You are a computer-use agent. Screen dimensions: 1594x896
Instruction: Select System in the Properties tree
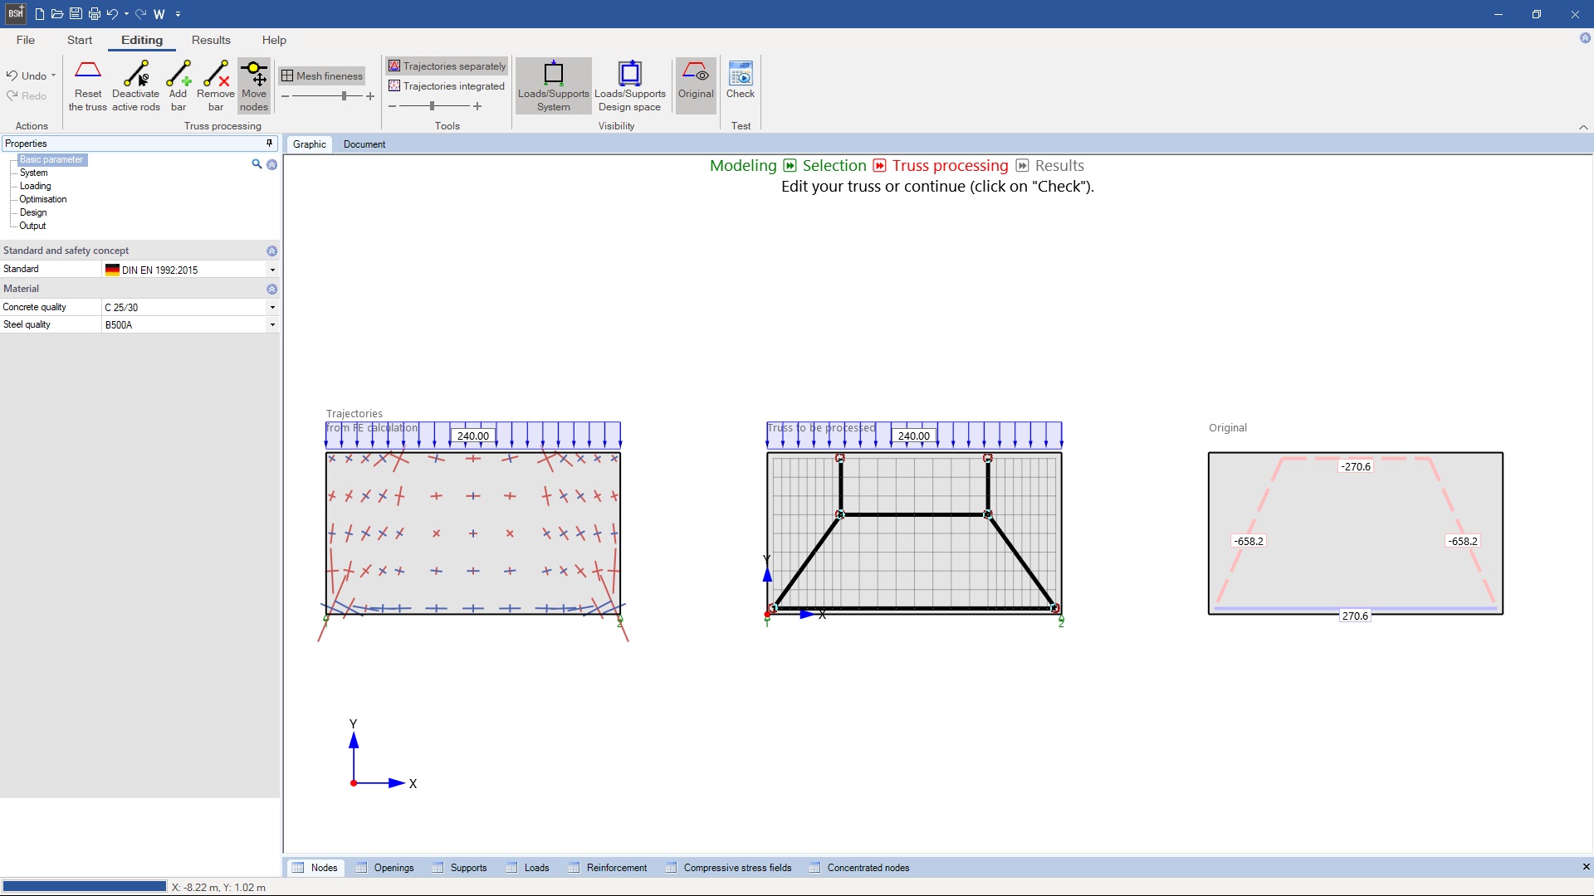pos(33,173)
